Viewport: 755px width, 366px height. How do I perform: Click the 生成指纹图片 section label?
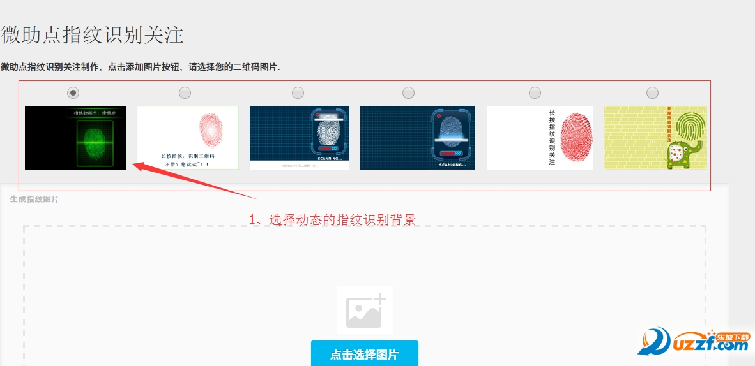click(34, 199)
